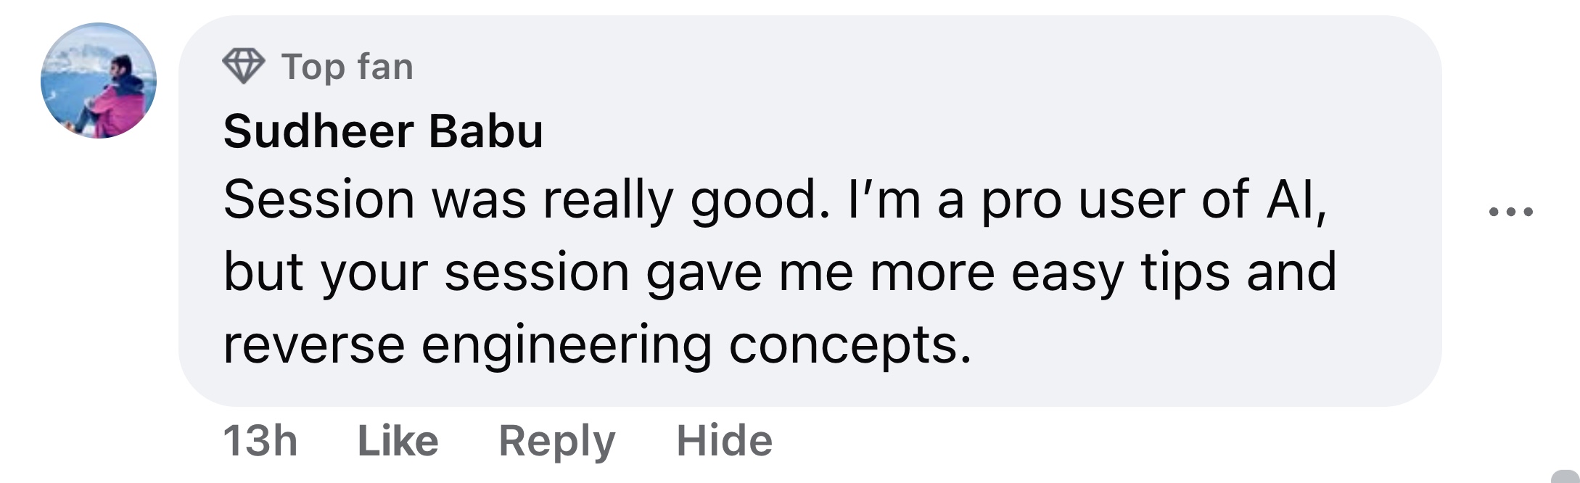The height and width of the screenshot is (483, 1580).
Task: Click the 13h comment timestamp
Action: (260, 440)
